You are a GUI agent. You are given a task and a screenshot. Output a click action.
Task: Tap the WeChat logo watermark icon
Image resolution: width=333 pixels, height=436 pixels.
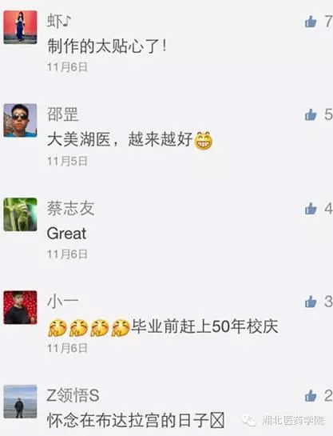[x=249, y=421]
